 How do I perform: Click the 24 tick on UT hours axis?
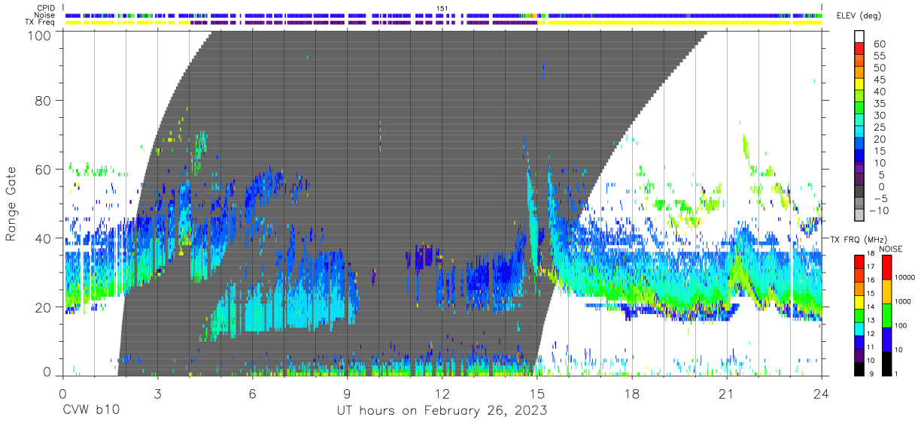click(x=821, y=393)
